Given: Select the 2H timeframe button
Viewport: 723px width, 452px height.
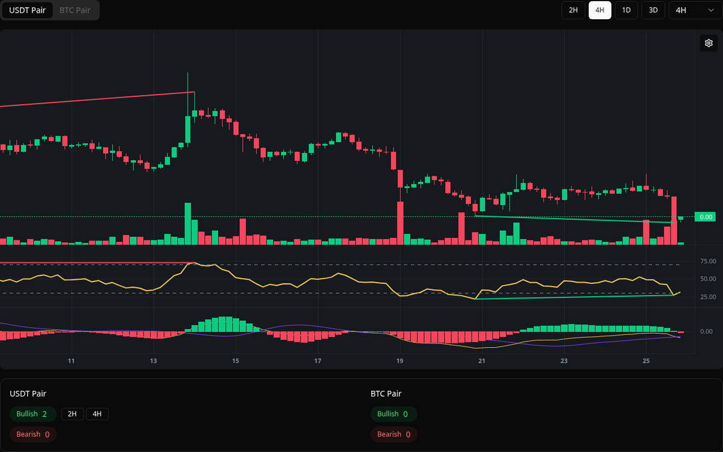Looking at the screenshot, I should [572, 10].
